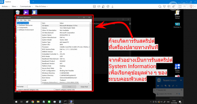Viewport: 197px width, 104px height.
Task: Click the Item column header
Action: coord(50,23)
